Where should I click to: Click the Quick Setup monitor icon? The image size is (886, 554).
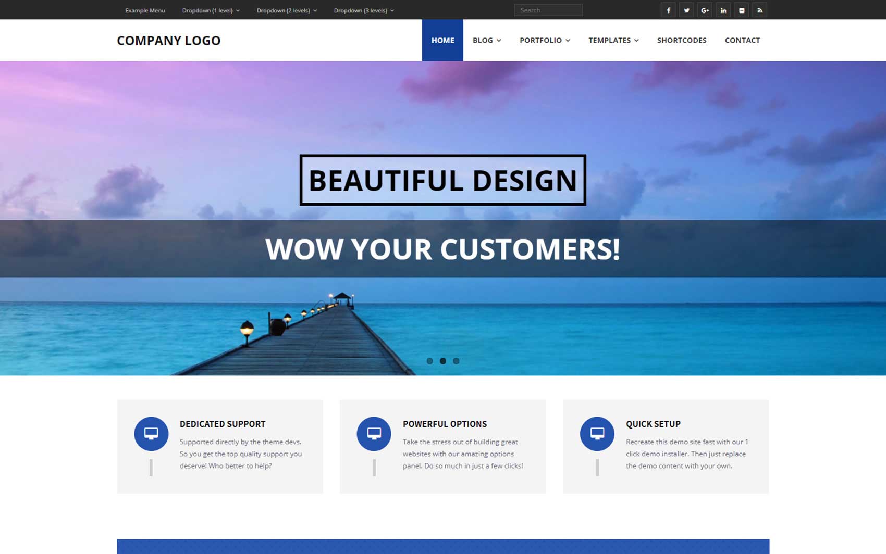(597, 433)
